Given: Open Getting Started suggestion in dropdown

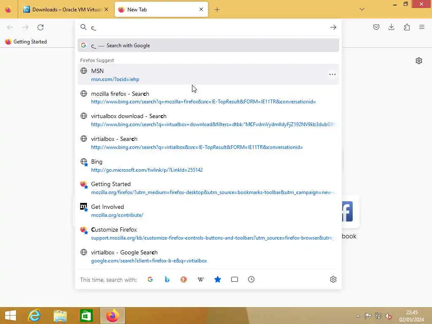Looking at the screenshot, I should tap(208, 188).
